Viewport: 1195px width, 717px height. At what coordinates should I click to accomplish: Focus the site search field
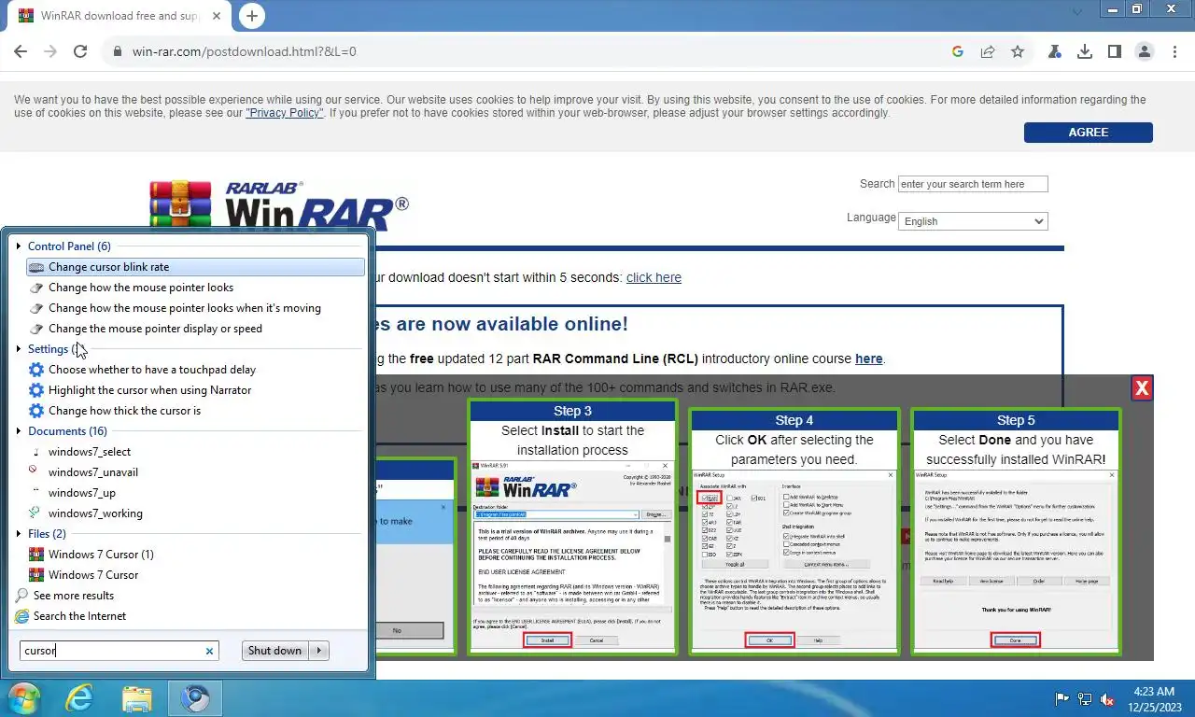(973, 184)
